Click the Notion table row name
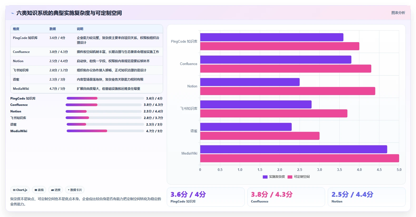The image size is (416, 217). coord(18,61)
